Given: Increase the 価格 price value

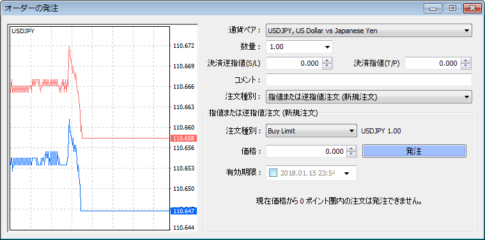Looking at the screenshot, I should pos(351,149).
